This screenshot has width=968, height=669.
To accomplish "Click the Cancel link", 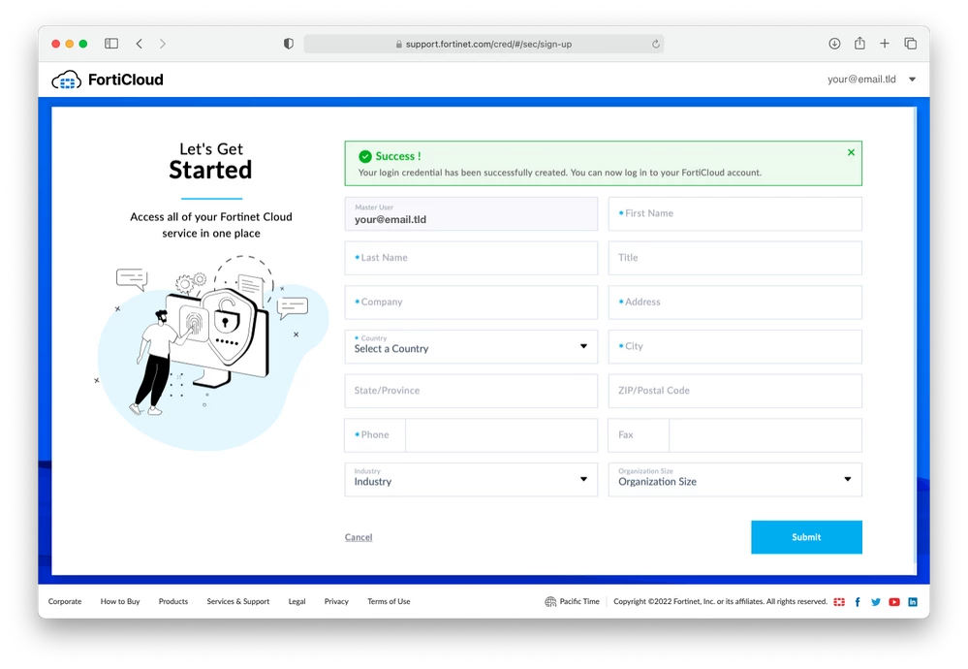I will click(x=359, y=537).
